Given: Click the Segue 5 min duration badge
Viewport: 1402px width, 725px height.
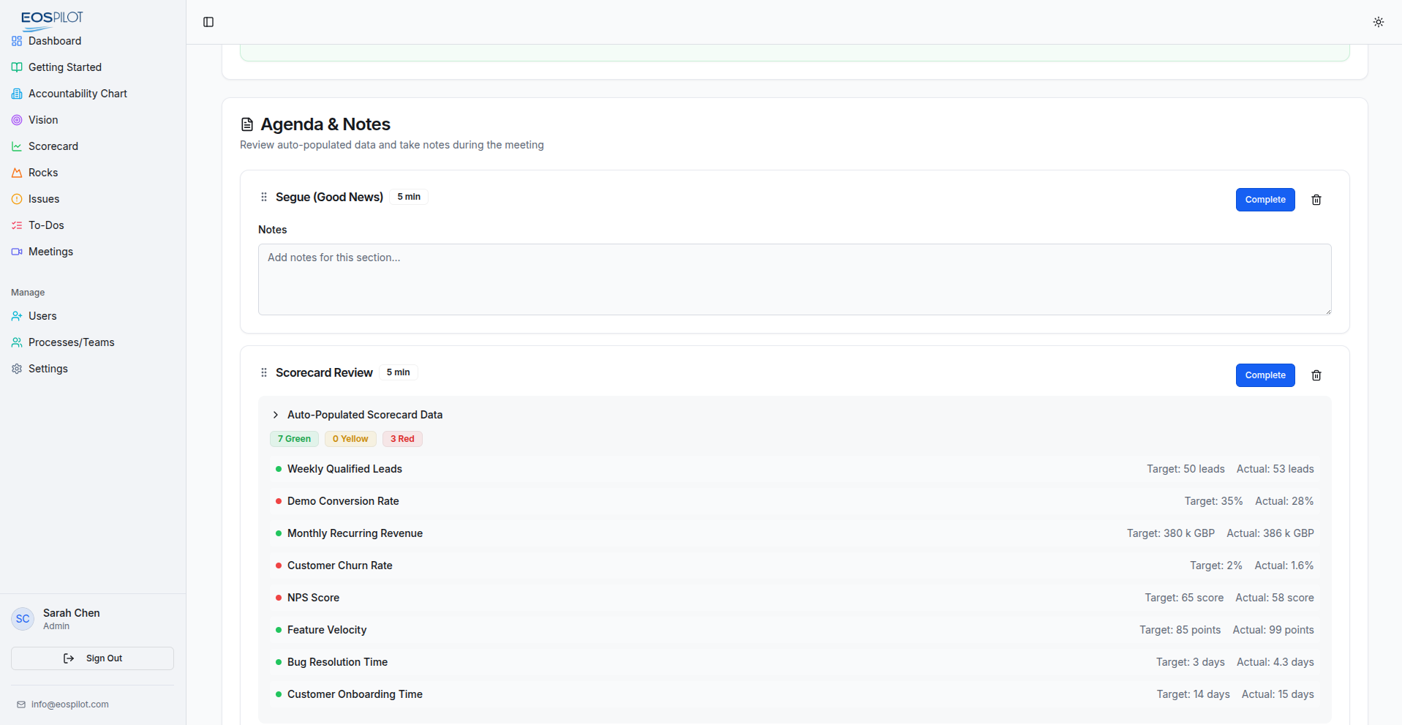Looking at the screenshot, I should point(409,197).
